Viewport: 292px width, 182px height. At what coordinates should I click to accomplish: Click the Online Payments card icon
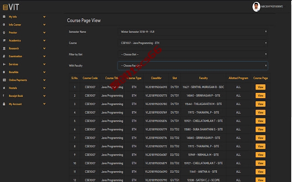4,80
